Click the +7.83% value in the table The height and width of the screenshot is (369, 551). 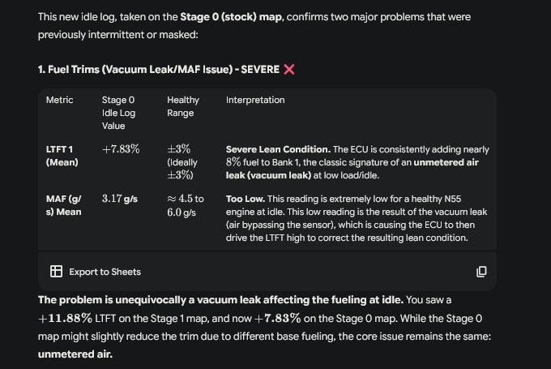[121, 149]
